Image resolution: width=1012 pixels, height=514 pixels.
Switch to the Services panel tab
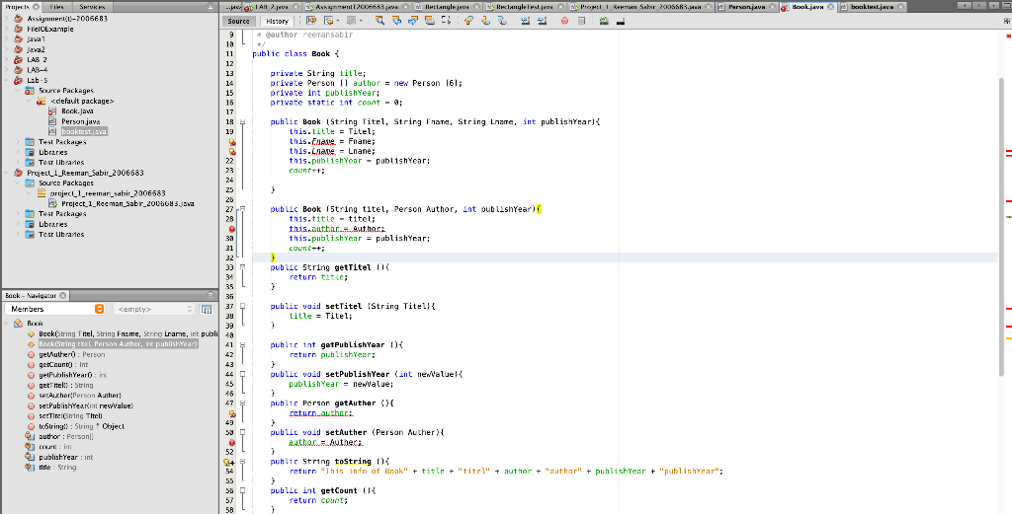92,6
